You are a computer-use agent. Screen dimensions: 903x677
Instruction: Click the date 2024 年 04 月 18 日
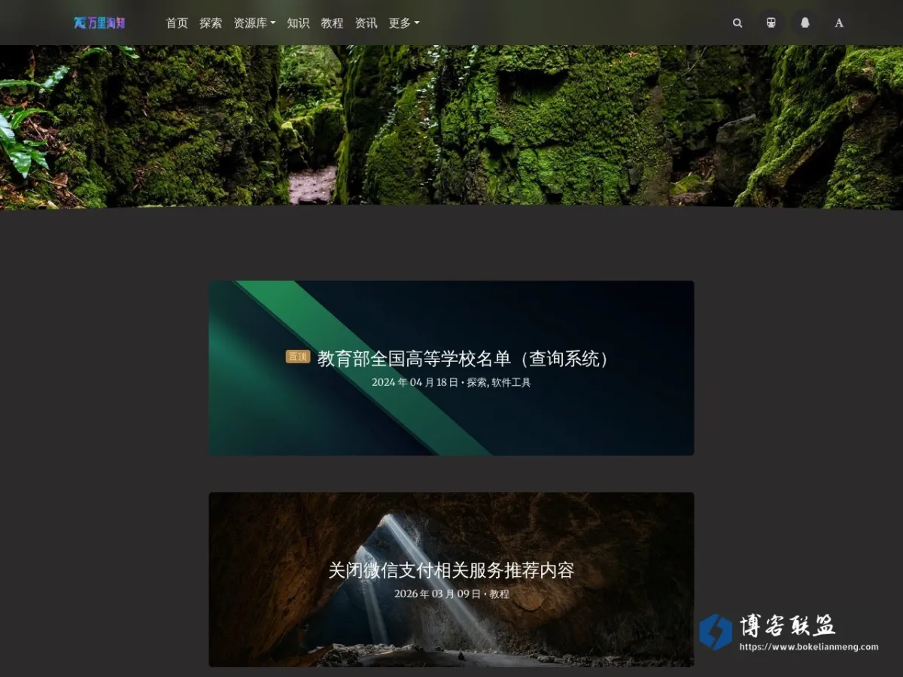tap(415, 382)
